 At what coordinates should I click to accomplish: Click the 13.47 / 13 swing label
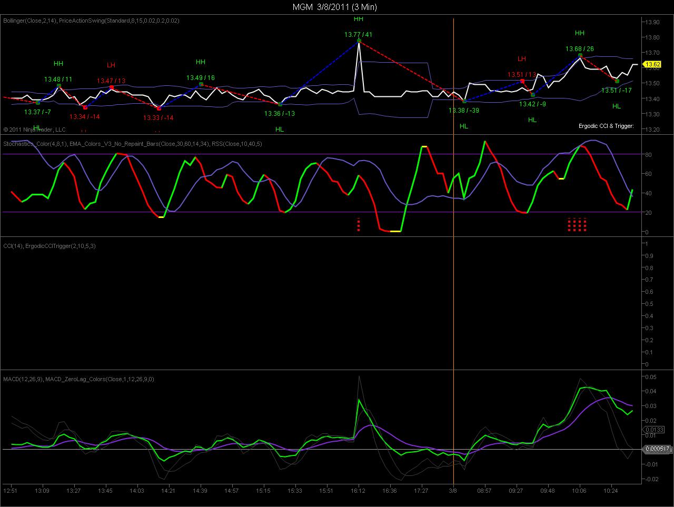pyautogui.click(x=111, y=81)
